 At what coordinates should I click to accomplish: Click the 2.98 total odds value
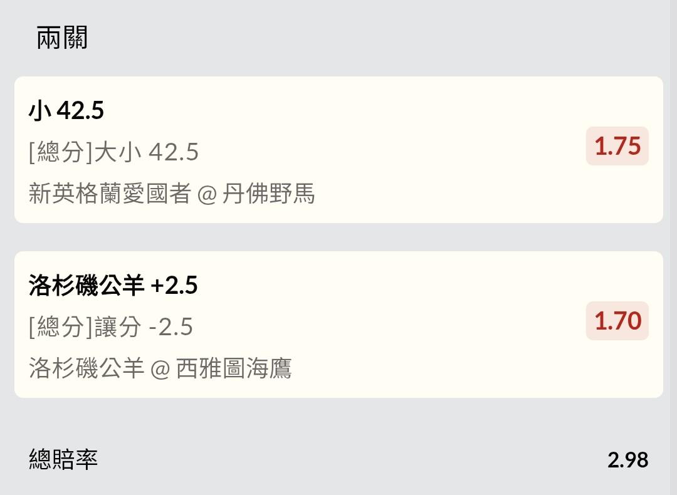pyautogui.click(x=627, y=461)
